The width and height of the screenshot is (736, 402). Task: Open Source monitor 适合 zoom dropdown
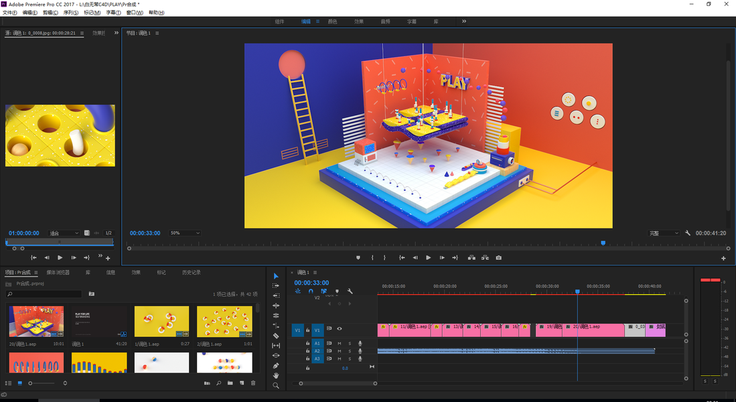64,233
